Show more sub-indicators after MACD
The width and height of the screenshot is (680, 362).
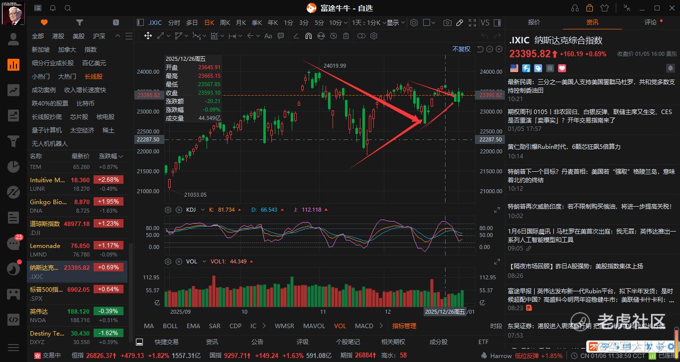pyautogui.click(x=381, y=326)
